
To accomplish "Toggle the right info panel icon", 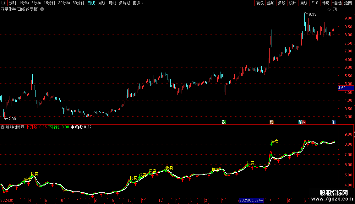I will point(335,9).
